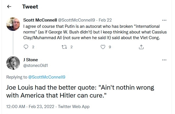This screenshot has height=114, width=175.
Task: Click the Joe Louis quote tweet text
Action: pyautogui.click(x=80, y=91)
